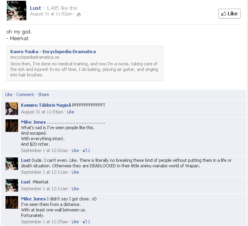Click the Like button with thumbs-up icon
248x226 pixels.
pyautogui.click(x=229, y=14)
